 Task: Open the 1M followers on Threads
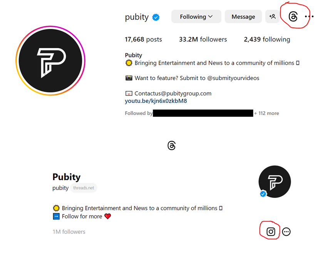[69, 231]
